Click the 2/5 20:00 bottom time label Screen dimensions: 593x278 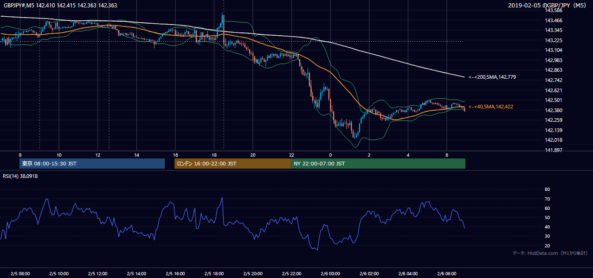[253, 273]
